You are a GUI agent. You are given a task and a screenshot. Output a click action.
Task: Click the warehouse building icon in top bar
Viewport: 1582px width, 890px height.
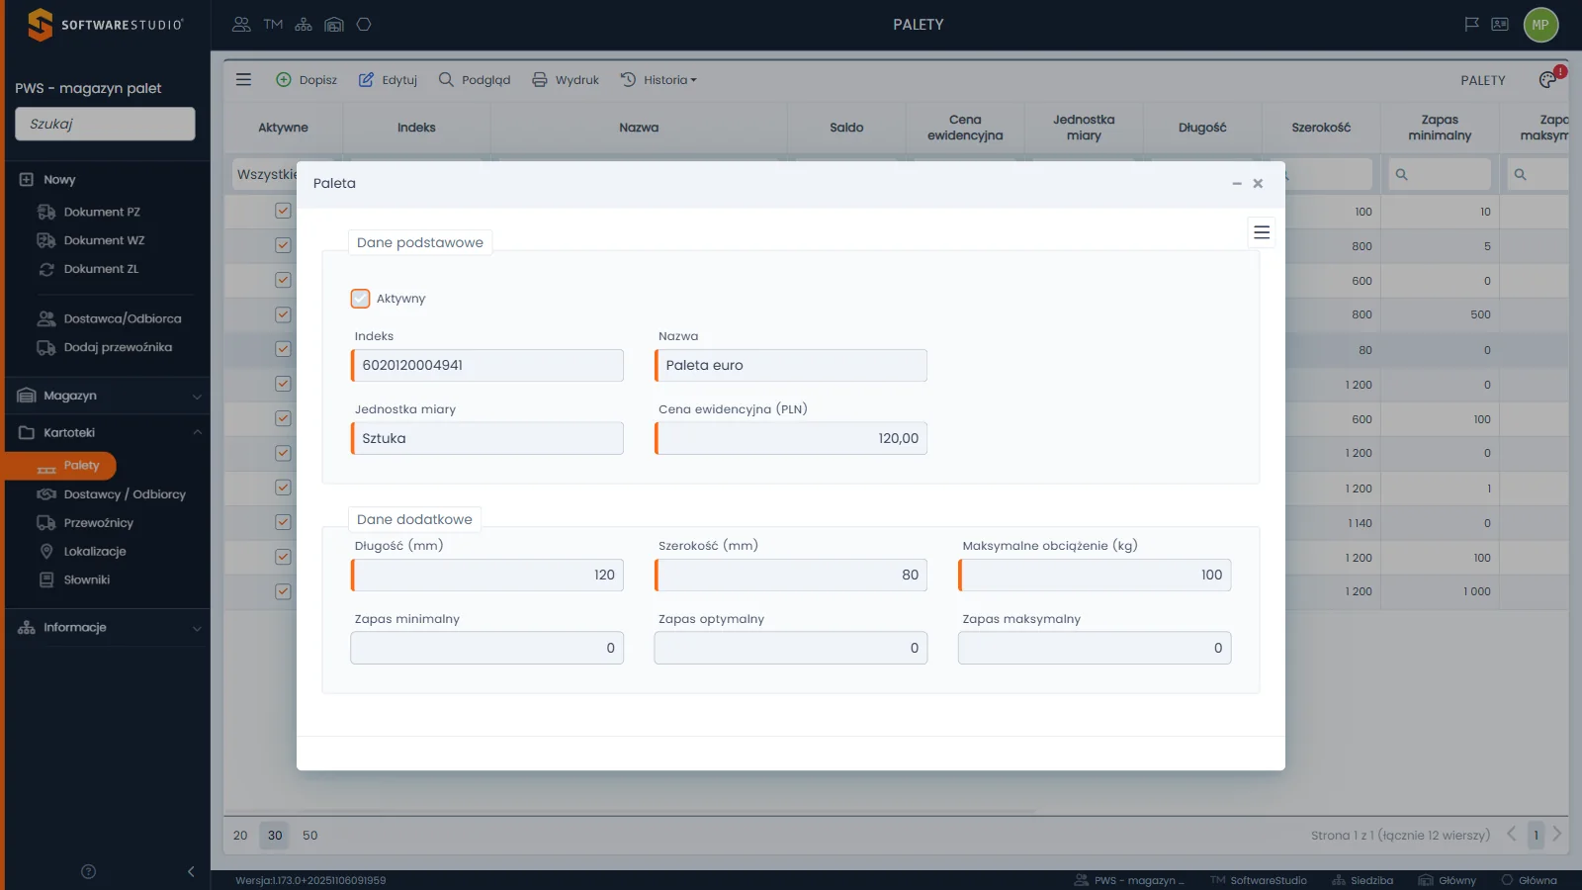(x=334, y=25)
